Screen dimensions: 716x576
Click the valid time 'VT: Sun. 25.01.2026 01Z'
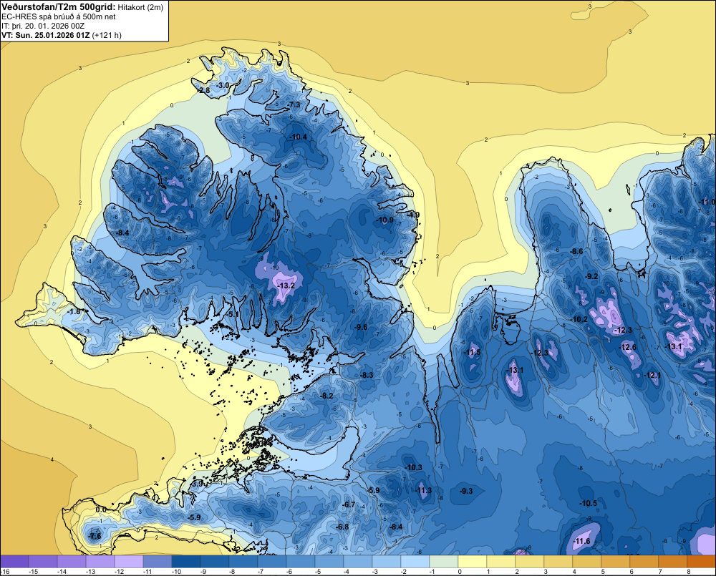tap(46, 35)
